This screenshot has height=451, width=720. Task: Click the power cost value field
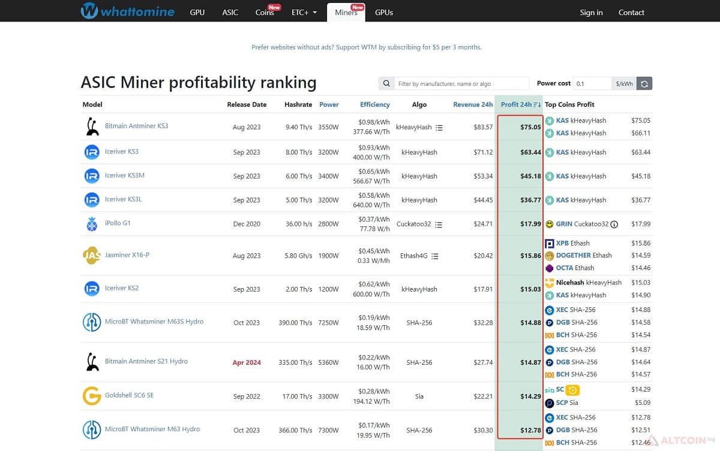tap(593, 84)
